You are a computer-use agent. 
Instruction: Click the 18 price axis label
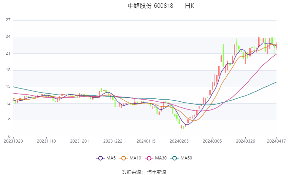click(x=8, y=70)
